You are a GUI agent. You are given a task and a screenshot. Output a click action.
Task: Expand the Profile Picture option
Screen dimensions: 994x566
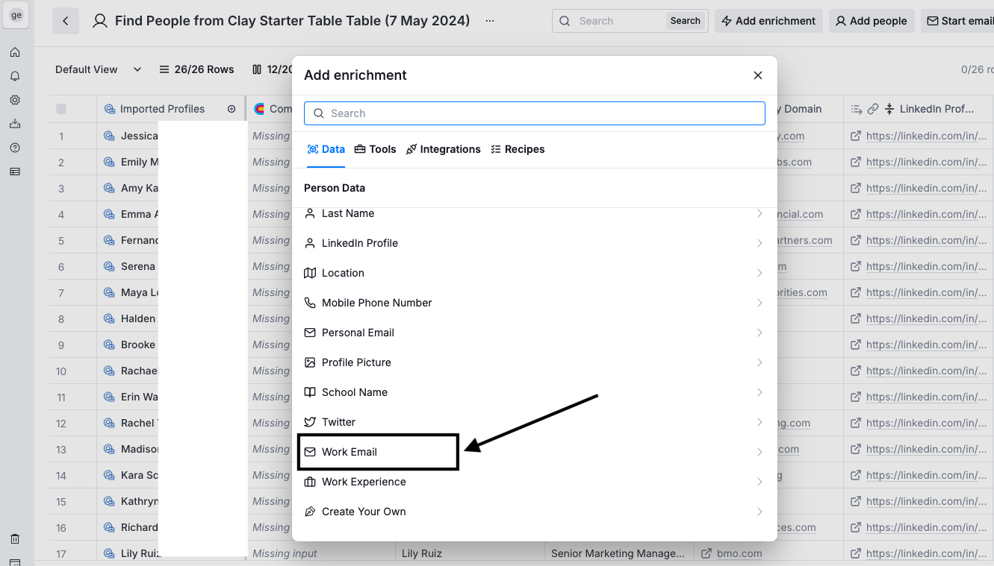[x=533, y=362]
